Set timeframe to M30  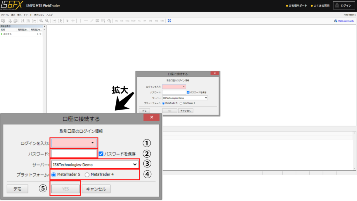click(134, 21)
